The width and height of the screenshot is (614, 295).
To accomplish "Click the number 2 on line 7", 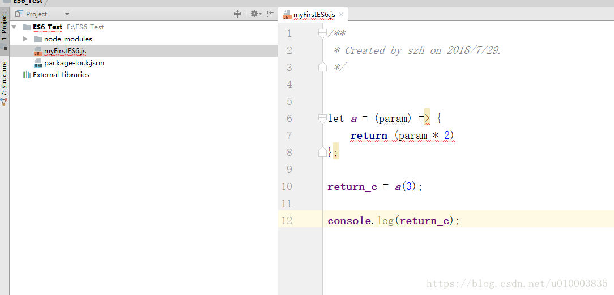I will [x=447, y=136].
